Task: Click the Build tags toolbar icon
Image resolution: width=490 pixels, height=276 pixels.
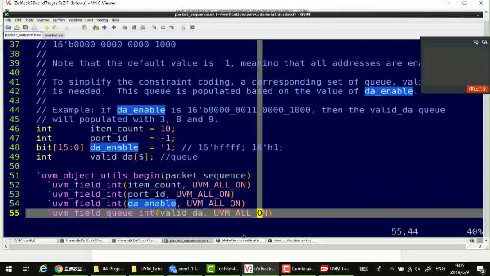Action: click(x=163, y=27)
